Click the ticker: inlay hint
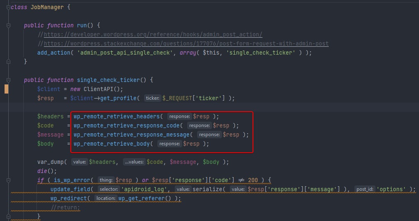Image resolution: width=419 pixels, height=221 pixels. (152, 98)
